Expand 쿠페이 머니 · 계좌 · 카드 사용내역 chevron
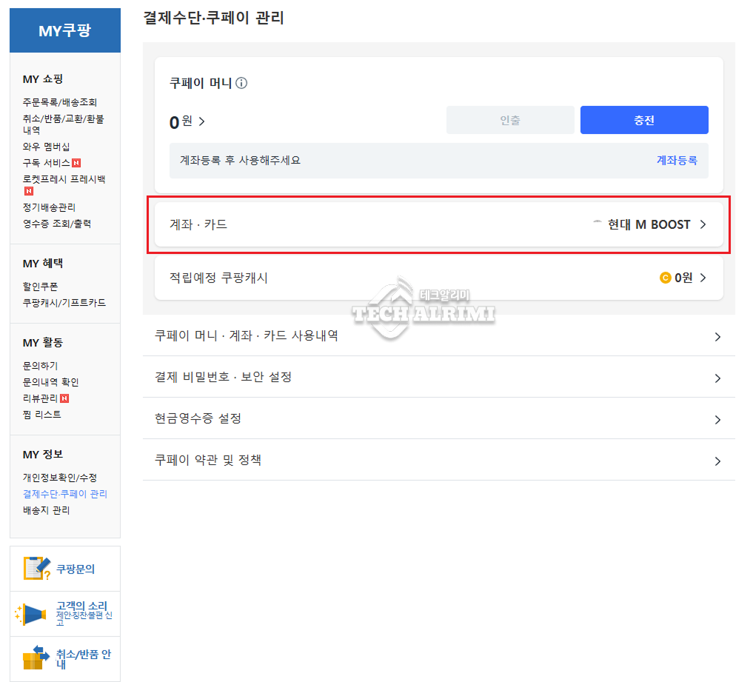Viewport: 753px width, 682px height. tap(717, 337)
